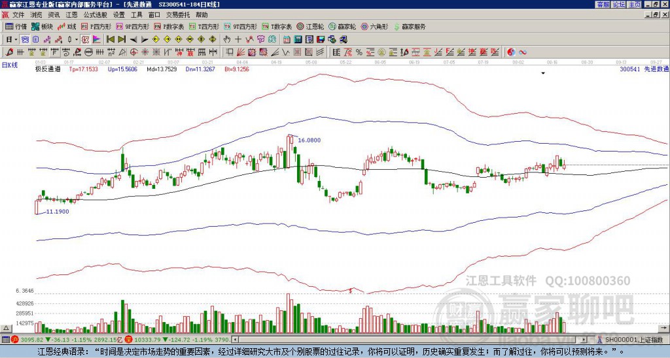Move chart right with black arrow
670x358 pixels.
(x=145, y=39)
